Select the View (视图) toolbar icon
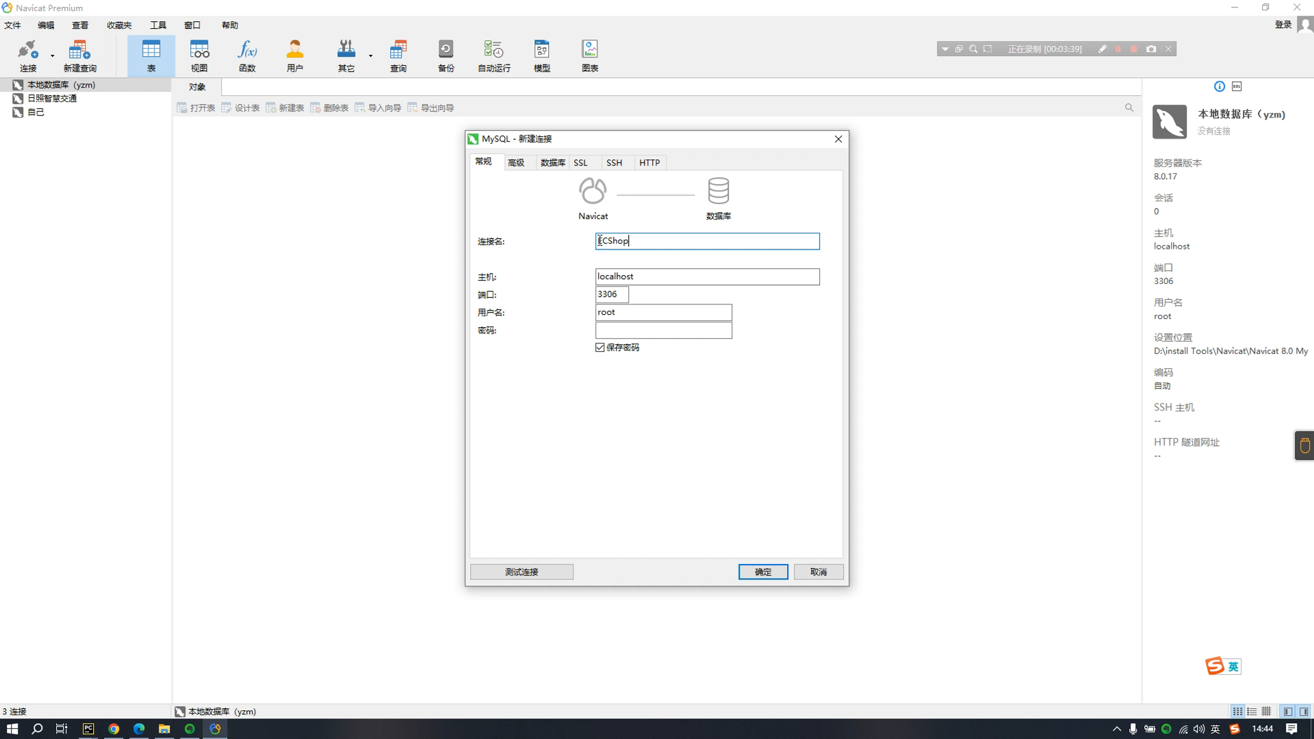The height and width of the screenshot is (739, 1314). (199, 55)
